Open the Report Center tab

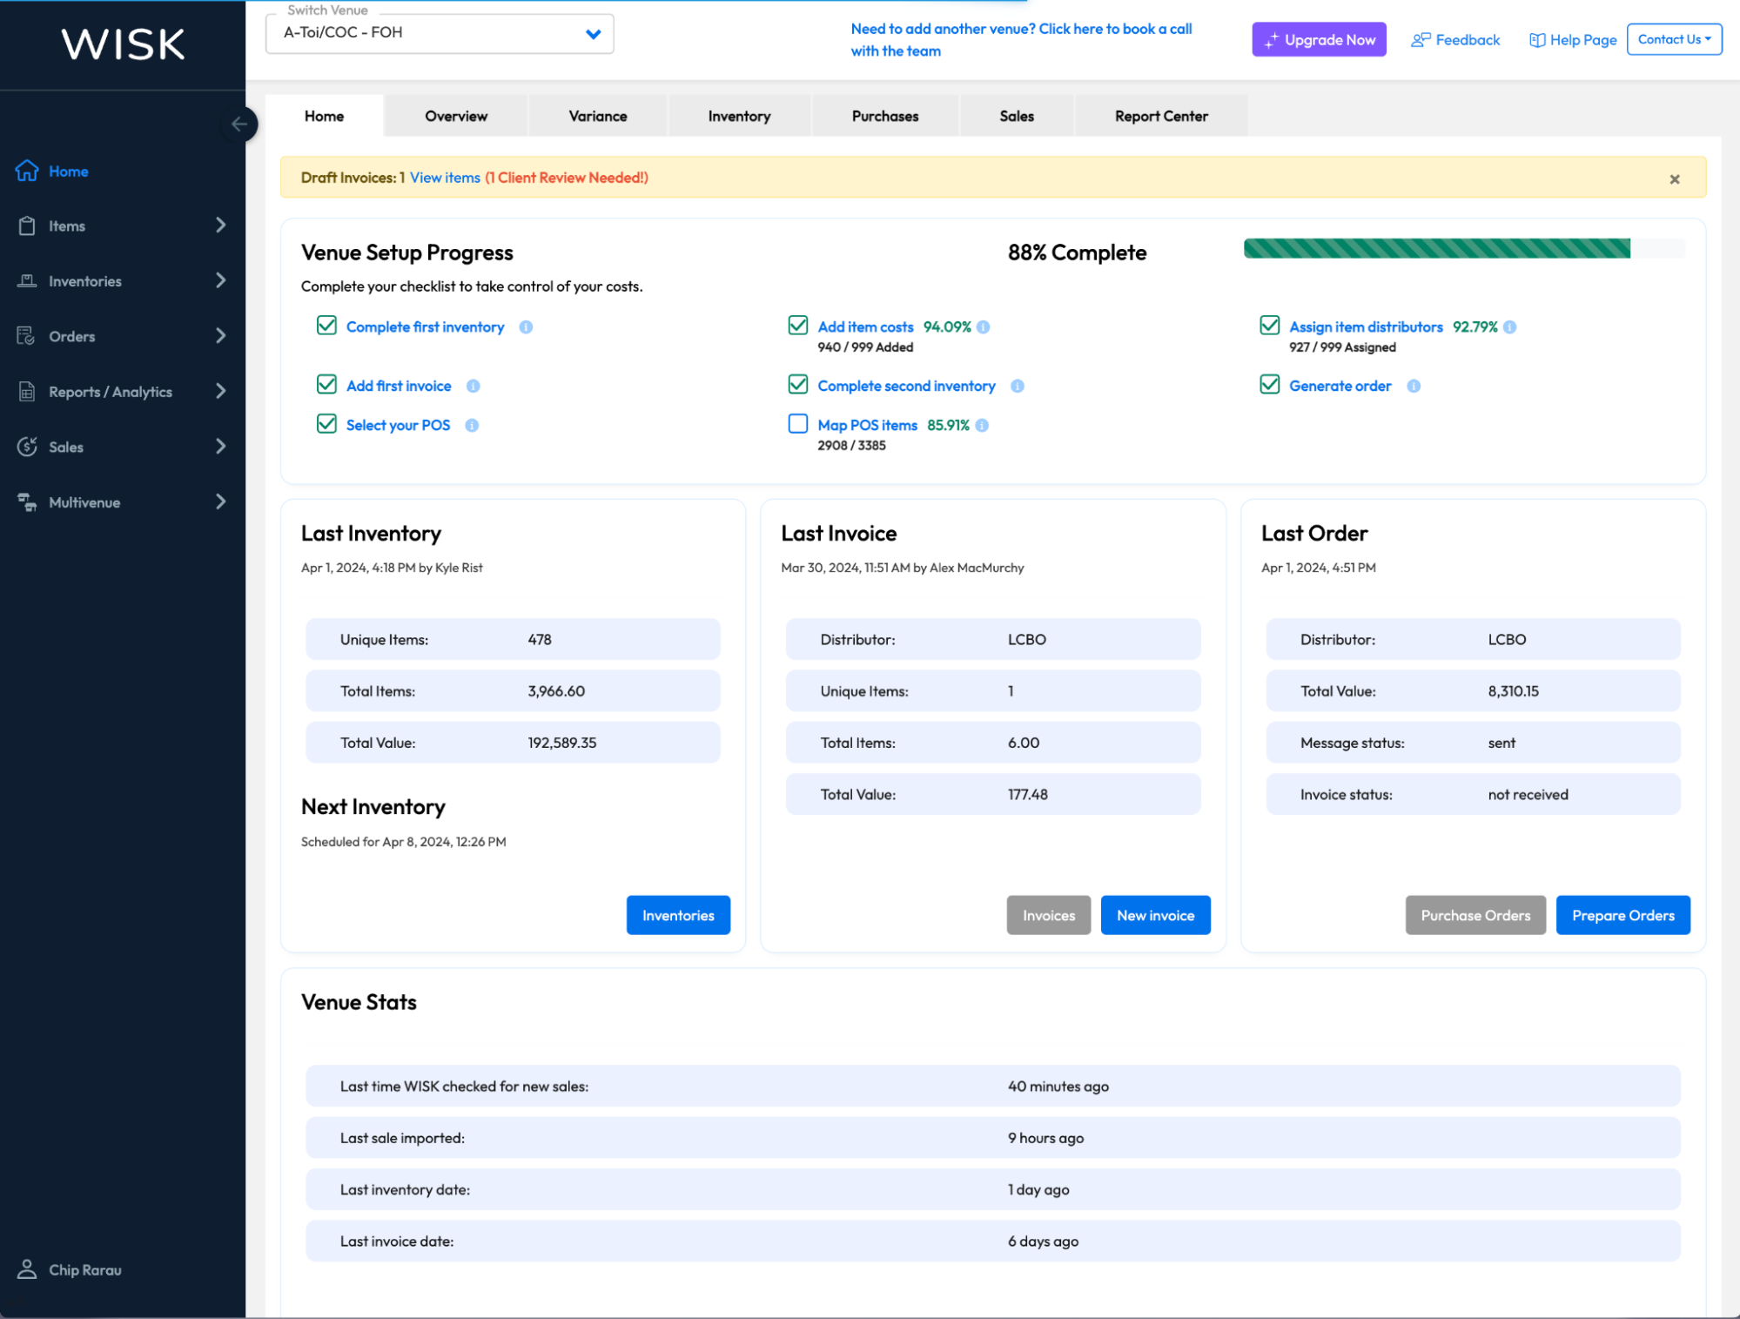(1161, 115)
